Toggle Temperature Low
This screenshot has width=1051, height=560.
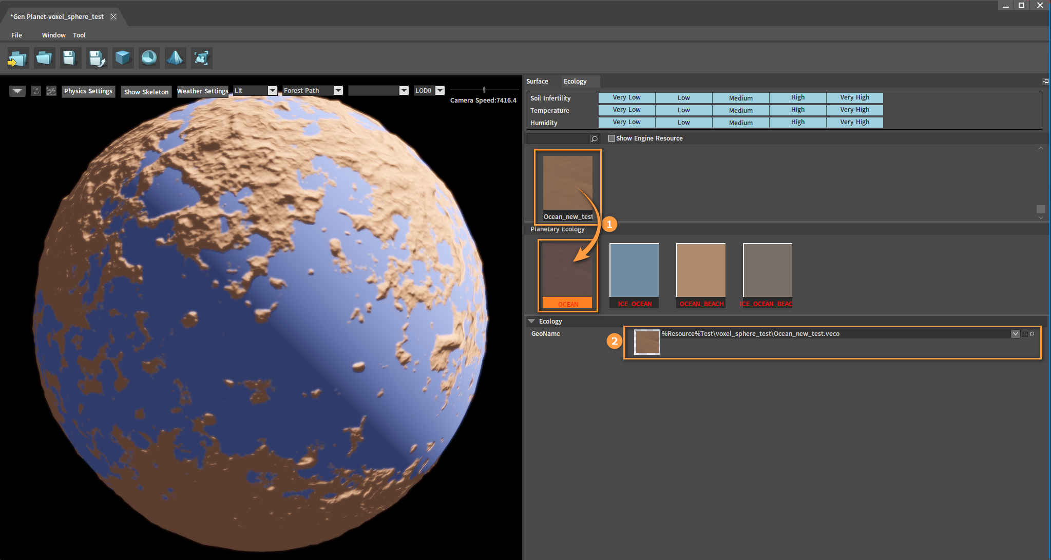pyautogui.click(x=683, y=110)
